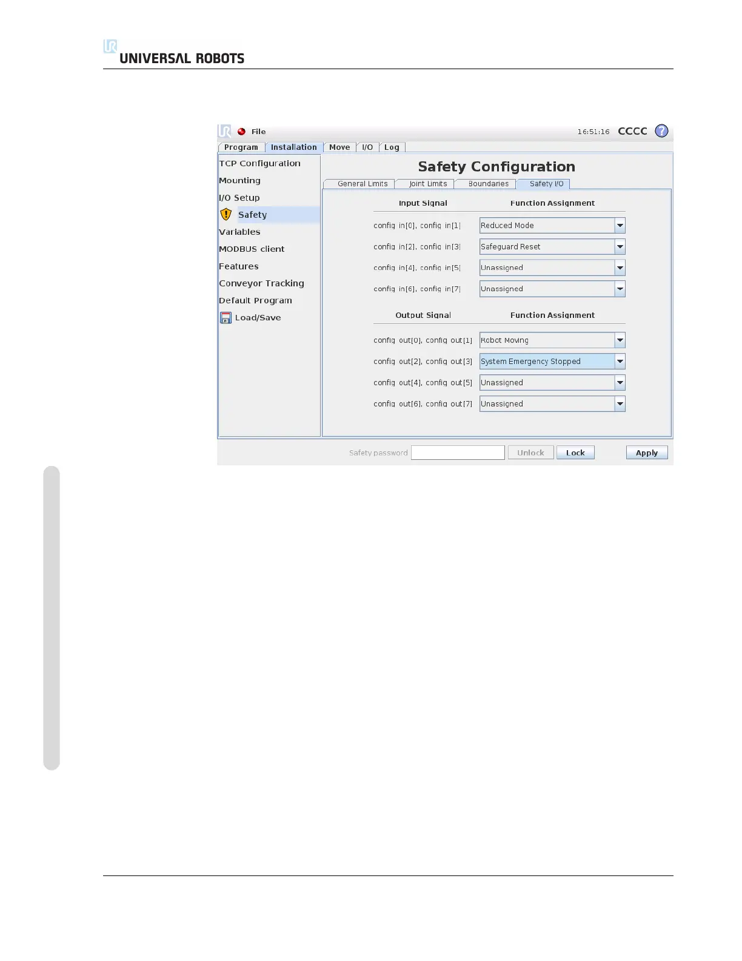The width and height of the screenshot is (742, 961).
Task: Open the function dropdown for config_in[6], config_in[7]
Action: 552,289
